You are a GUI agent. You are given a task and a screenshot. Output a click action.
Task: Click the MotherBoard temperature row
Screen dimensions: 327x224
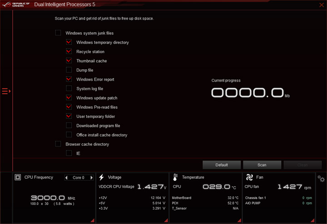click(205, 198)
